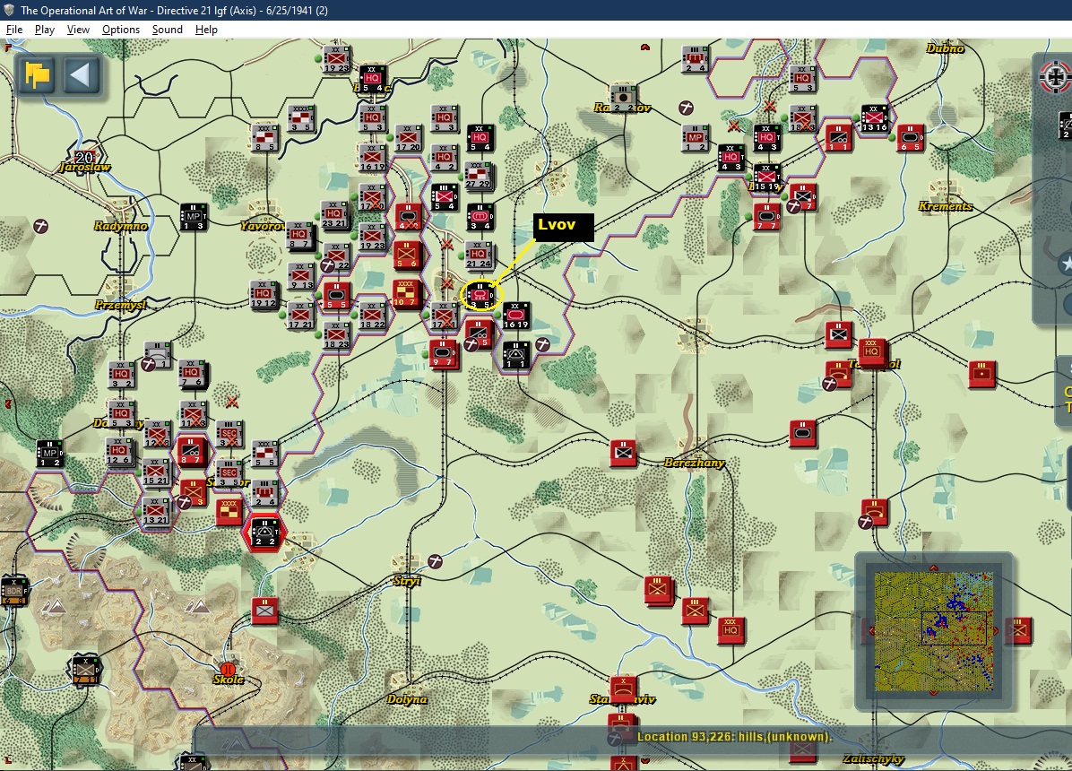Select the gray HQ 19 12 counter

point(264,294)
